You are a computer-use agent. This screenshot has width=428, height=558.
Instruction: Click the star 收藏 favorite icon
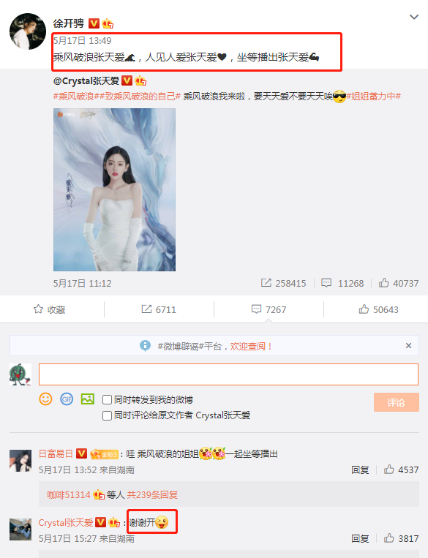(x=38, y=309)
